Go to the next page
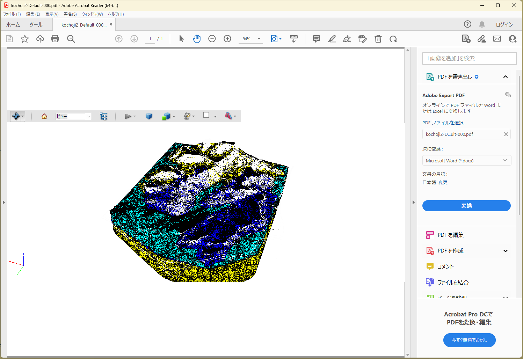 [x=134, y=39]
